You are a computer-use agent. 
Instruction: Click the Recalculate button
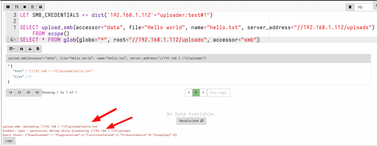[191, 121]
